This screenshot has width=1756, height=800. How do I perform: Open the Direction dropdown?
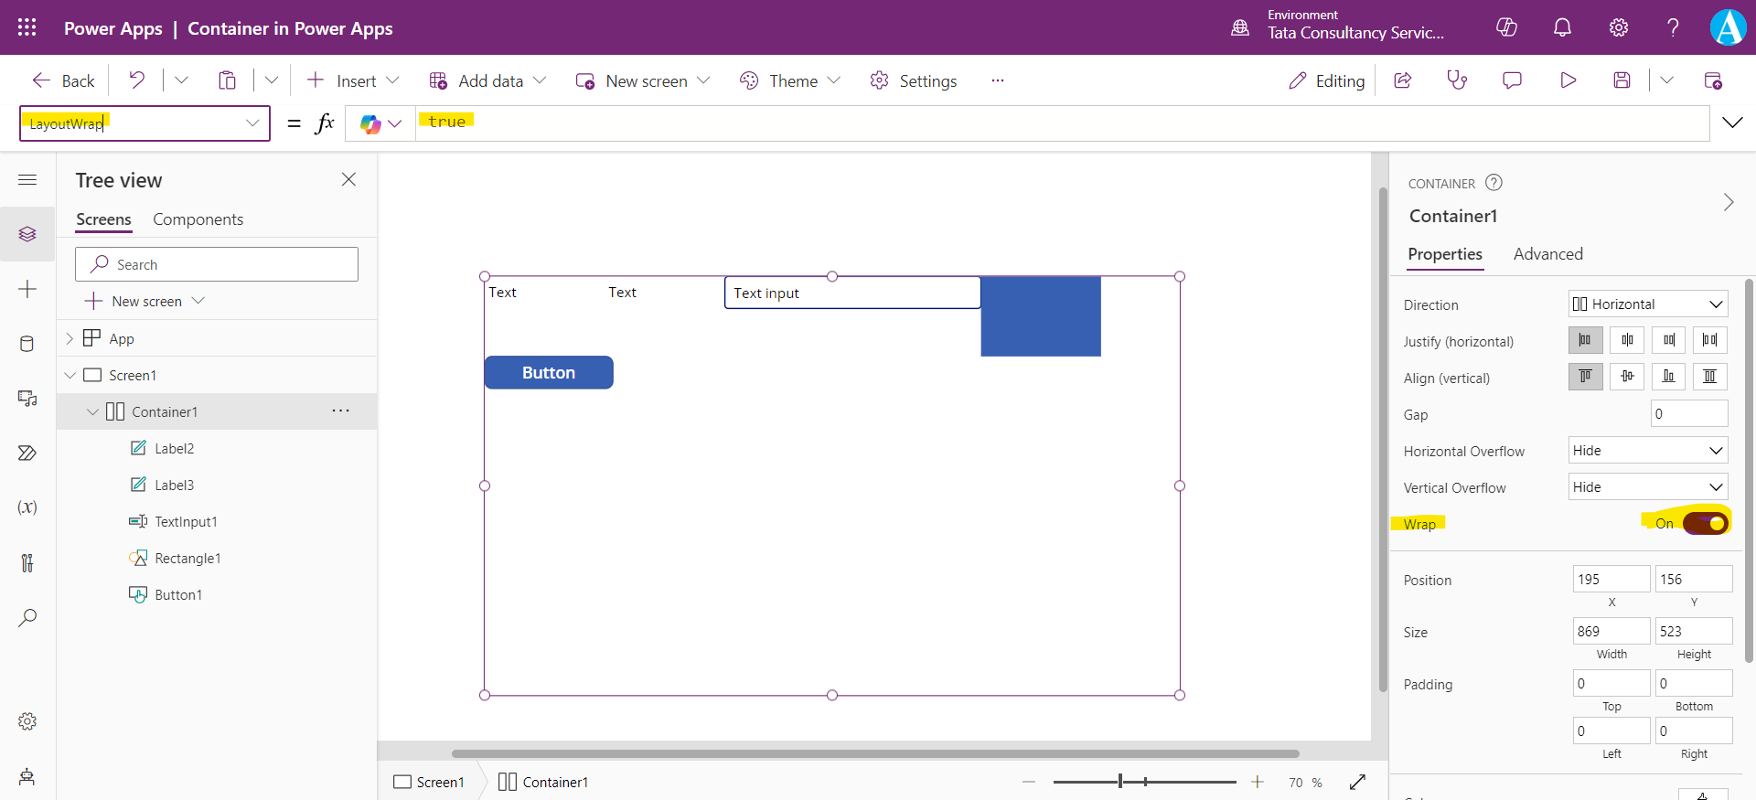tap(1647, 304)
